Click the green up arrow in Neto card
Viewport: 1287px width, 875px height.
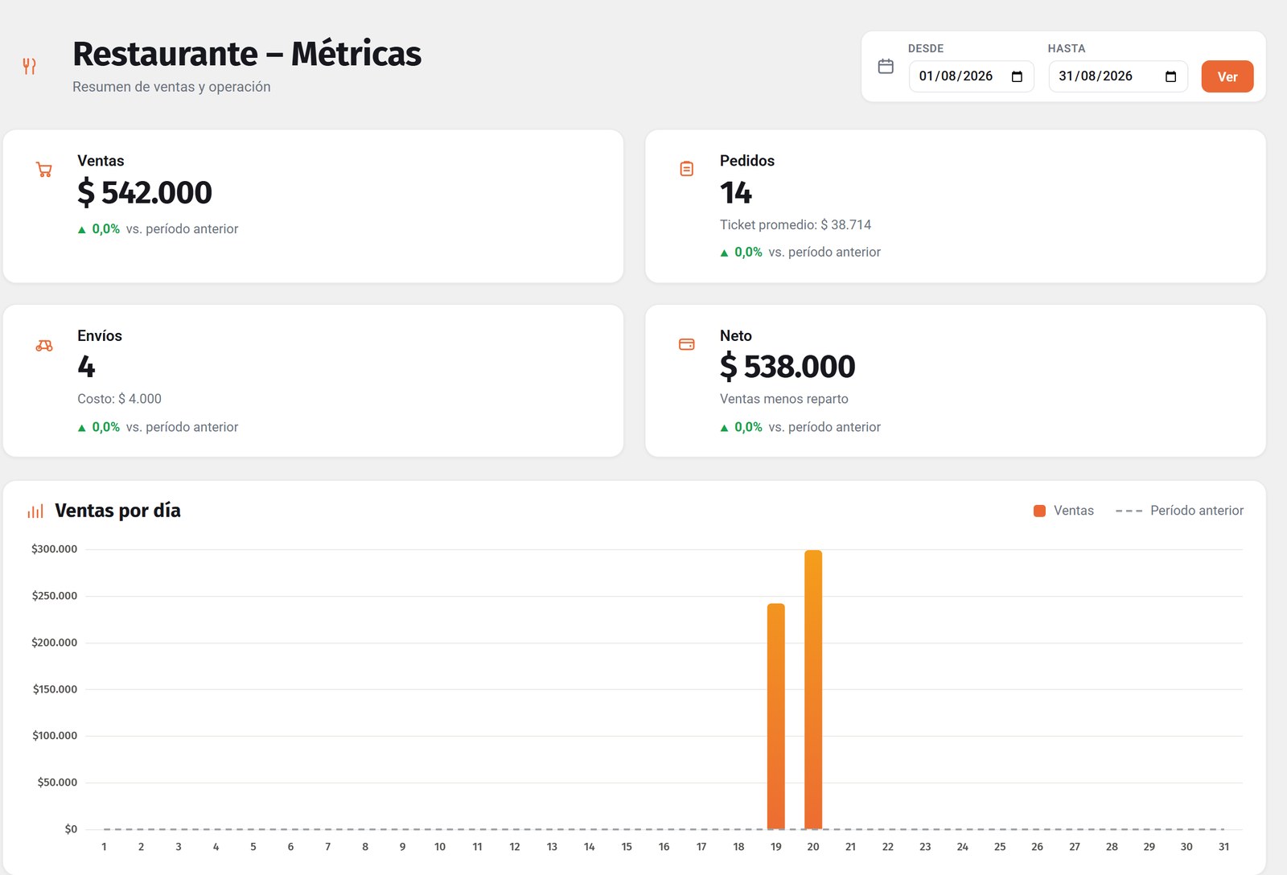point(724,428)
